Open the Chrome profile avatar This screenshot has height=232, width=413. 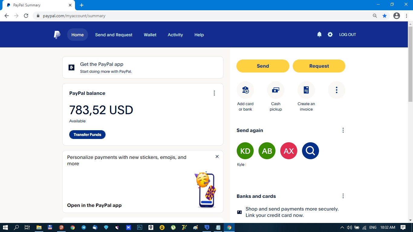397,16
